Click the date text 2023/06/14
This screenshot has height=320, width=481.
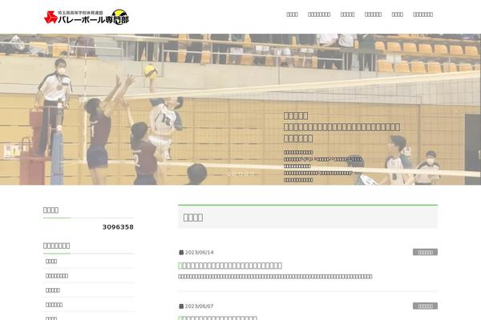pos(199,252)
